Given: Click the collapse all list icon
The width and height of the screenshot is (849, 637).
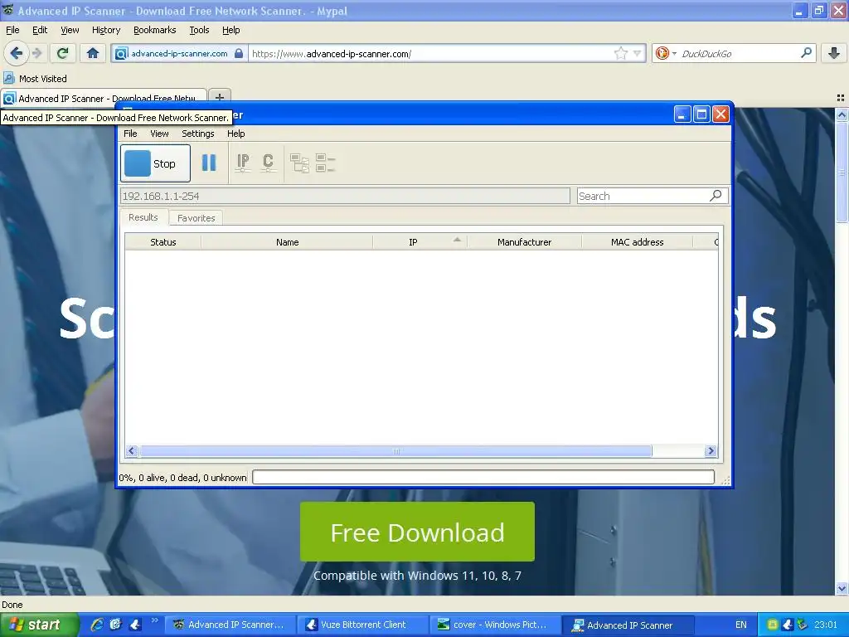Looking at the screenshot, I should pyautogui.click(x=325, y=163).
